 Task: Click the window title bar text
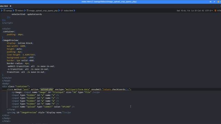click(109, 2)
